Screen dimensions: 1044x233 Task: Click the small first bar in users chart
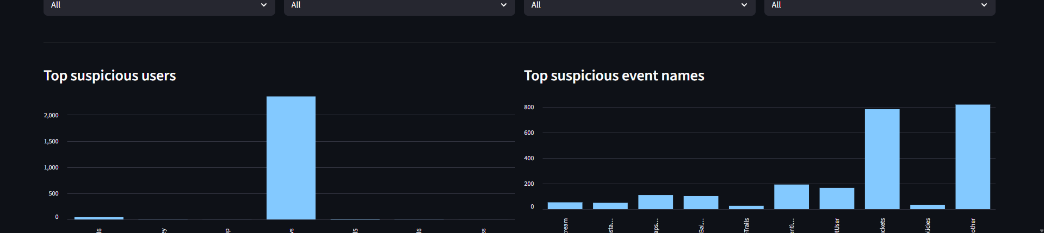click(x=98, y=218)
